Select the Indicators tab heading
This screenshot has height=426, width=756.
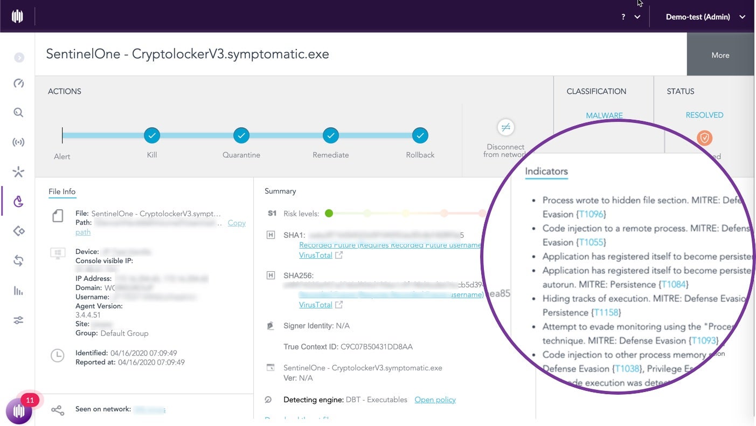[x=546, y=171]
